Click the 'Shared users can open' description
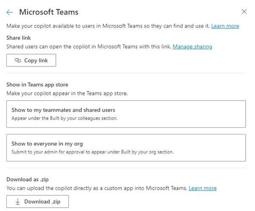Image resolution: width=255 pixels, height=211 pixels. [x=89, y=47]
